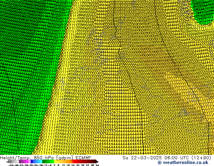Select the dark blue segment above the -30 label

point(32,162)
